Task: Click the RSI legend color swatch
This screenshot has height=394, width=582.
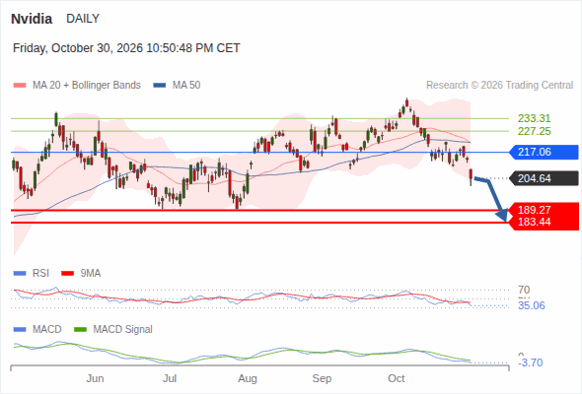Action: 20,274
